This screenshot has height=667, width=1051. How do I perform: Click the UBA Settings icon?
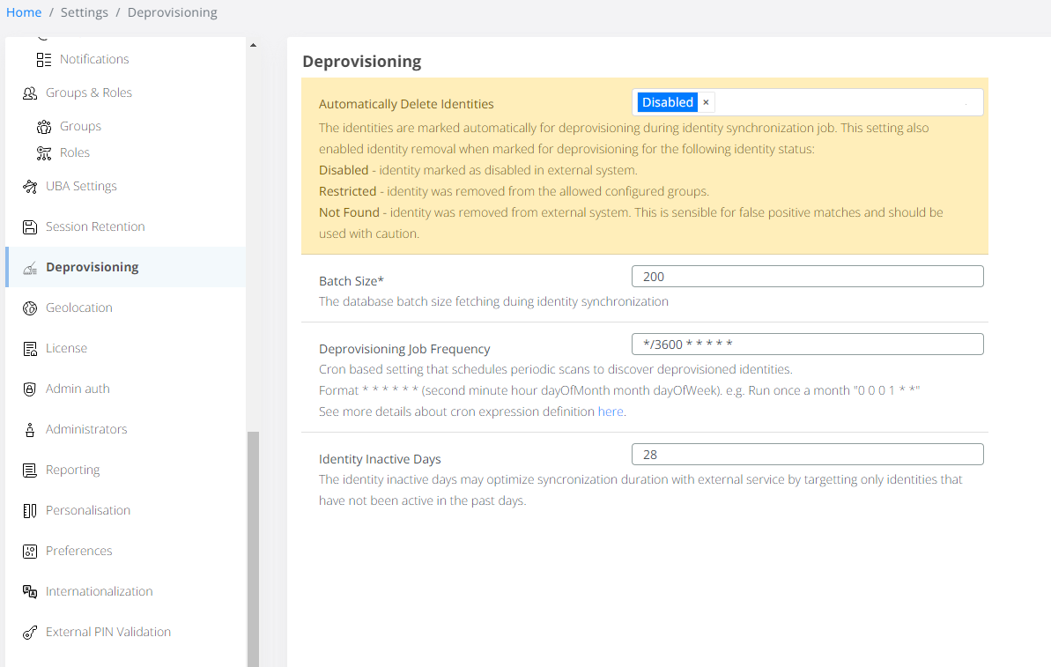click(30, 186)
